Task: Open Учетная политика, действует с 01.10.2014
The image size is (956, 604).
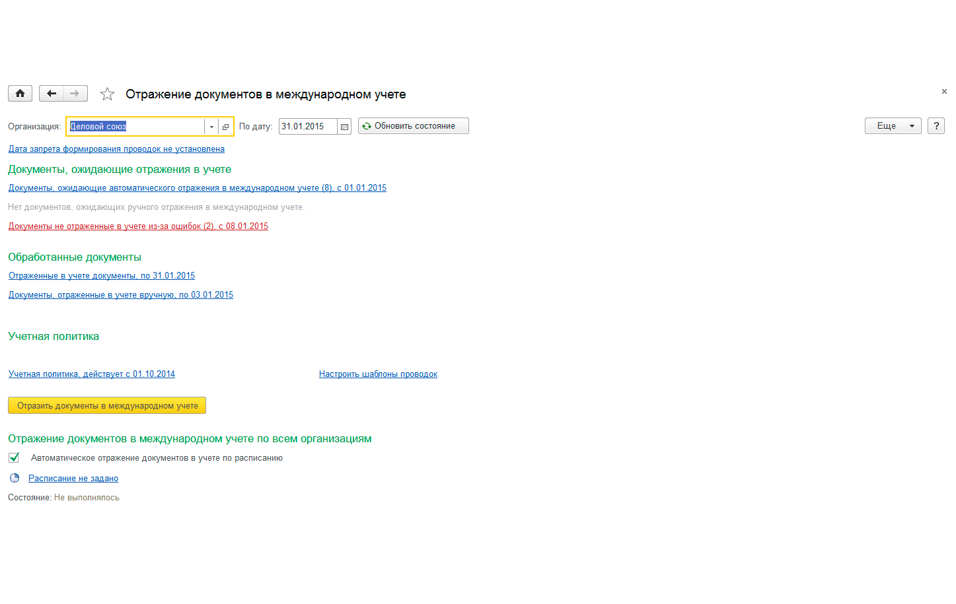Action: pyautogui.click(x=92, y=374)
